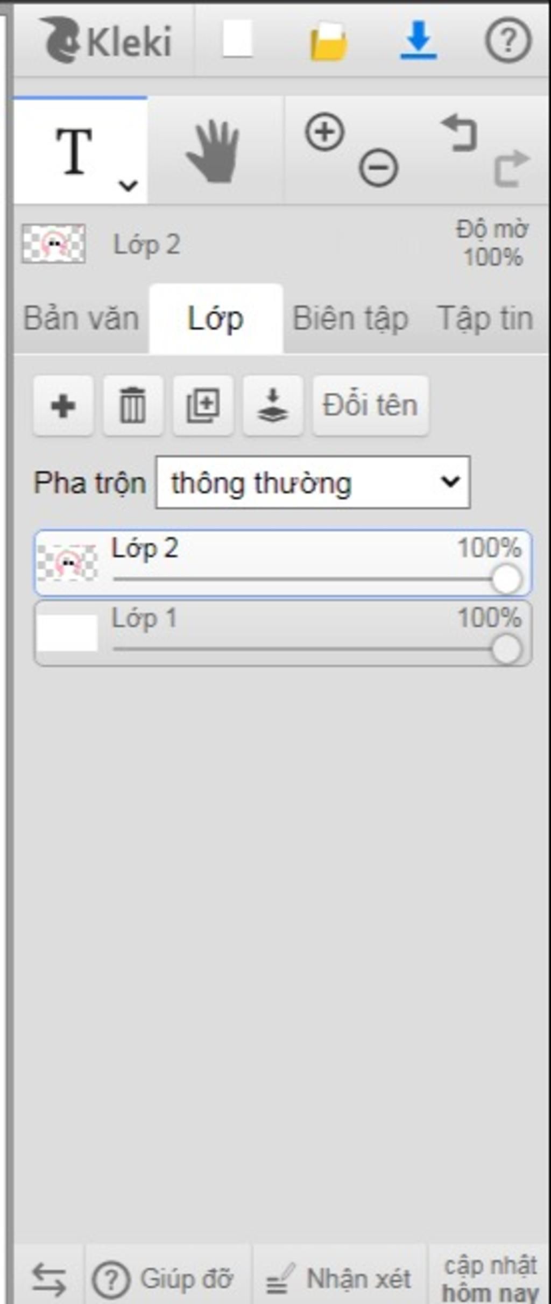Open an image file with folder icon
Image resolution: width=551 pixels, height=1304 pixels.
(328, 41)
